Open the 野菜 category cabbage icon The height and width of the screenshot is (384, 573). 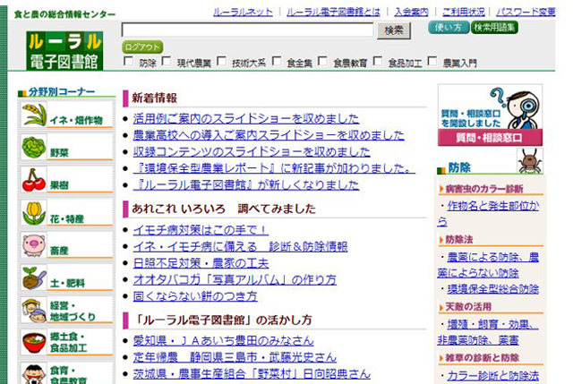[34, 148]
